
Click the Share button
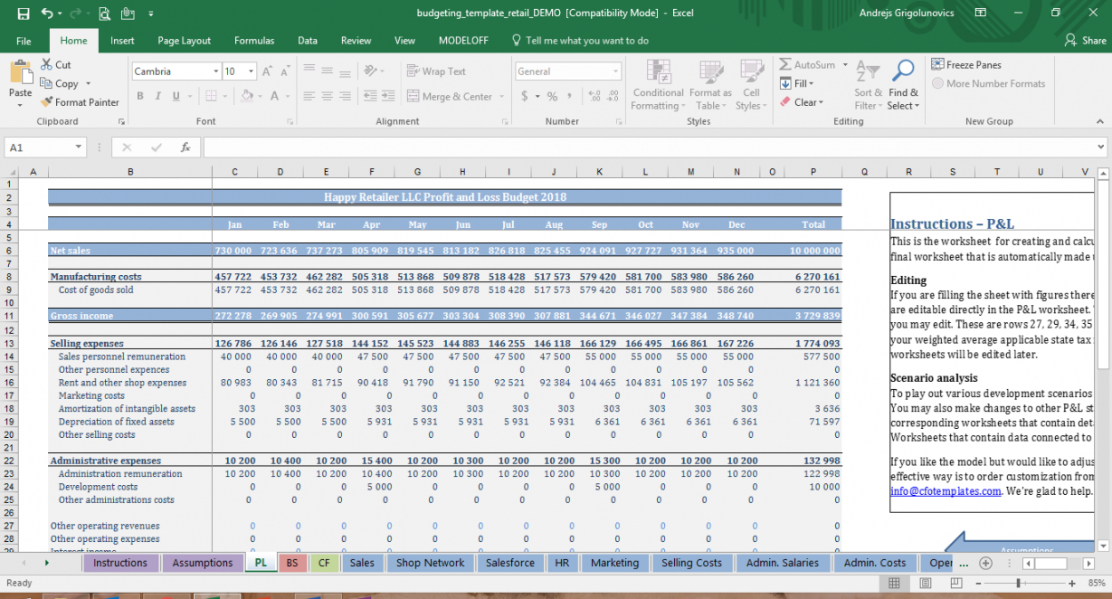[x=1087, y=41]
